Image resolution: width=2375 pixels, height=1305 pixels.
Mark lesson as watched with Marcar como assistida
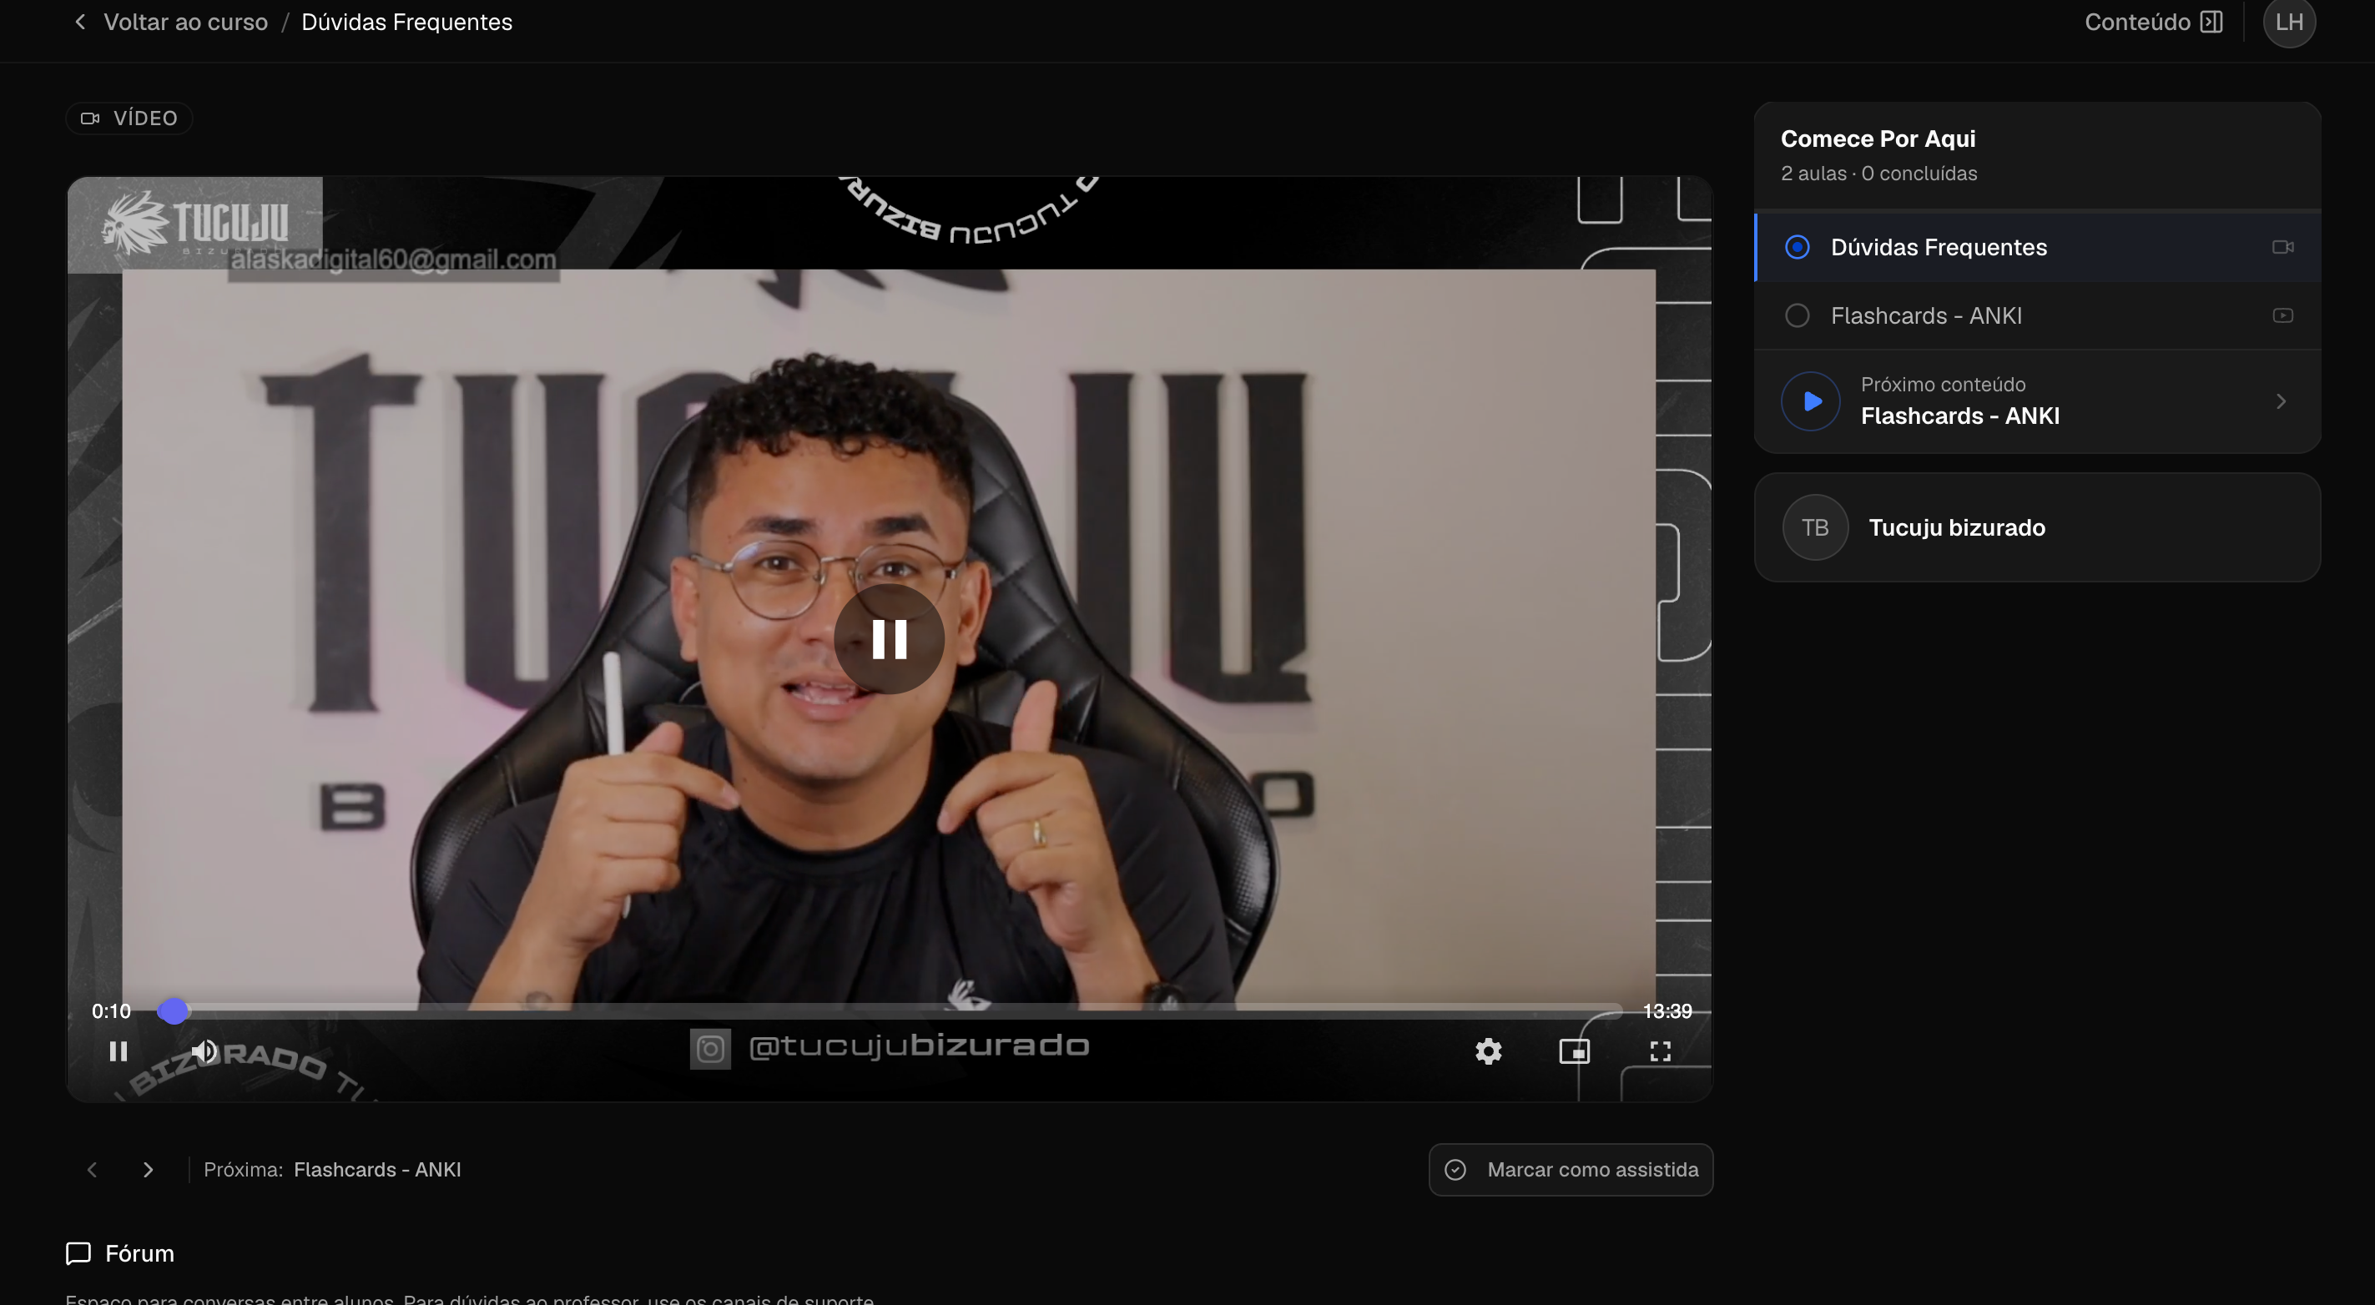(1571, 1170)
